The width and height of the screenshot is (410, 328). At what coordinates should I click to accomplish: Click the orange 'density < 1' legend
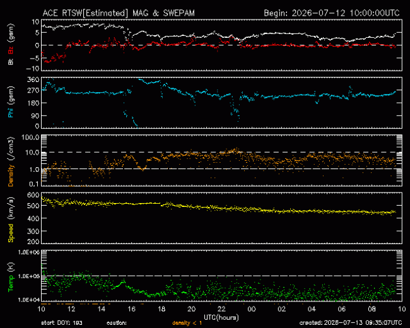(x=187, y=323)
